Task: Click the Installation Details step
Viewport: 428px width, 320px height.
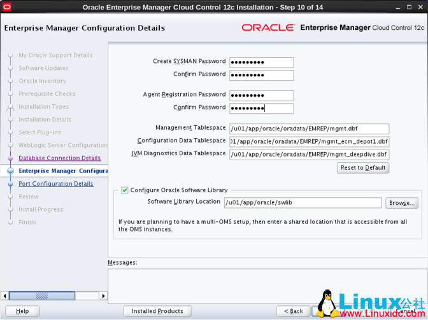Action: pyautogui.click(x=45, y=120)
